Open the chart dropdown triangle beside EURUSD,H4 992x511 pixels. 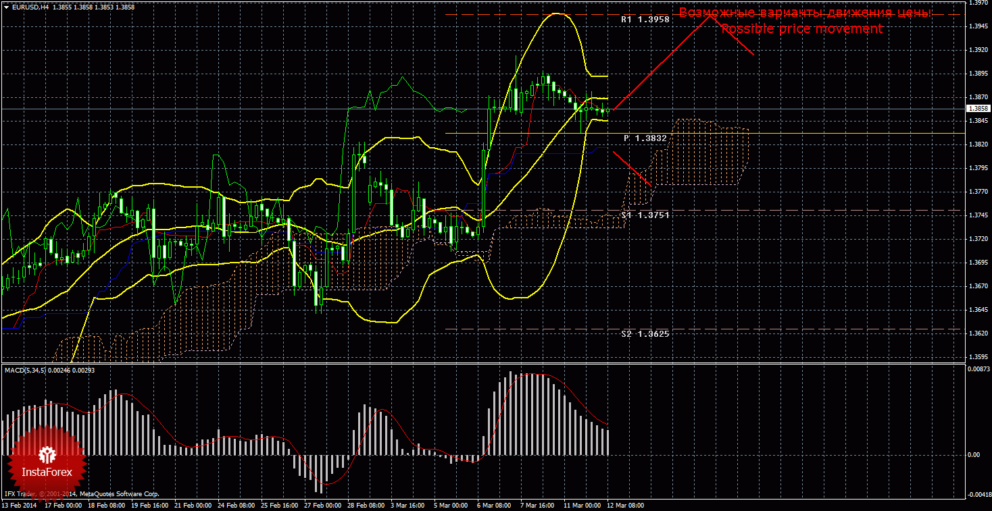[6, 7]
